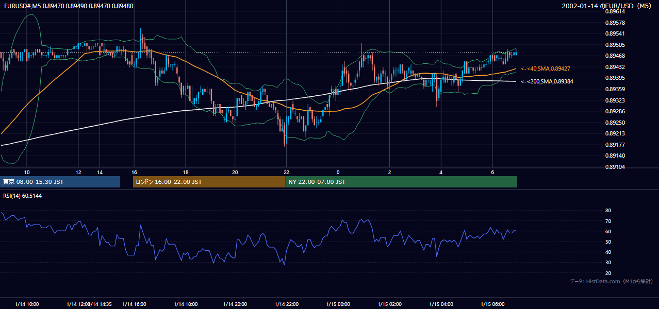This screenshot has width=659, height=309.
Task: Click the 0.89359 price axis label
Action: [615, 89]
